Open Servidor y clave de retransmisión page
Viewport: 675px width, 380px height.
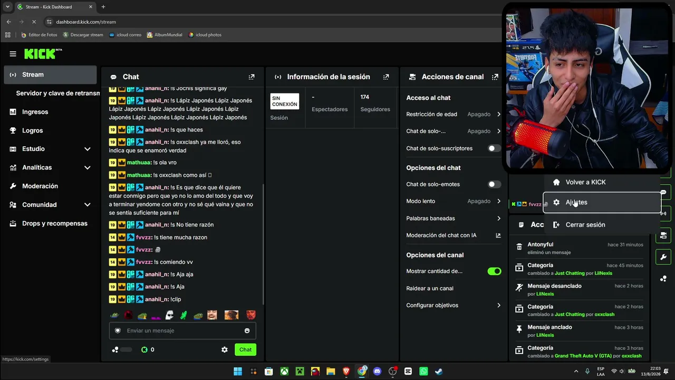[x=57, y=93]
